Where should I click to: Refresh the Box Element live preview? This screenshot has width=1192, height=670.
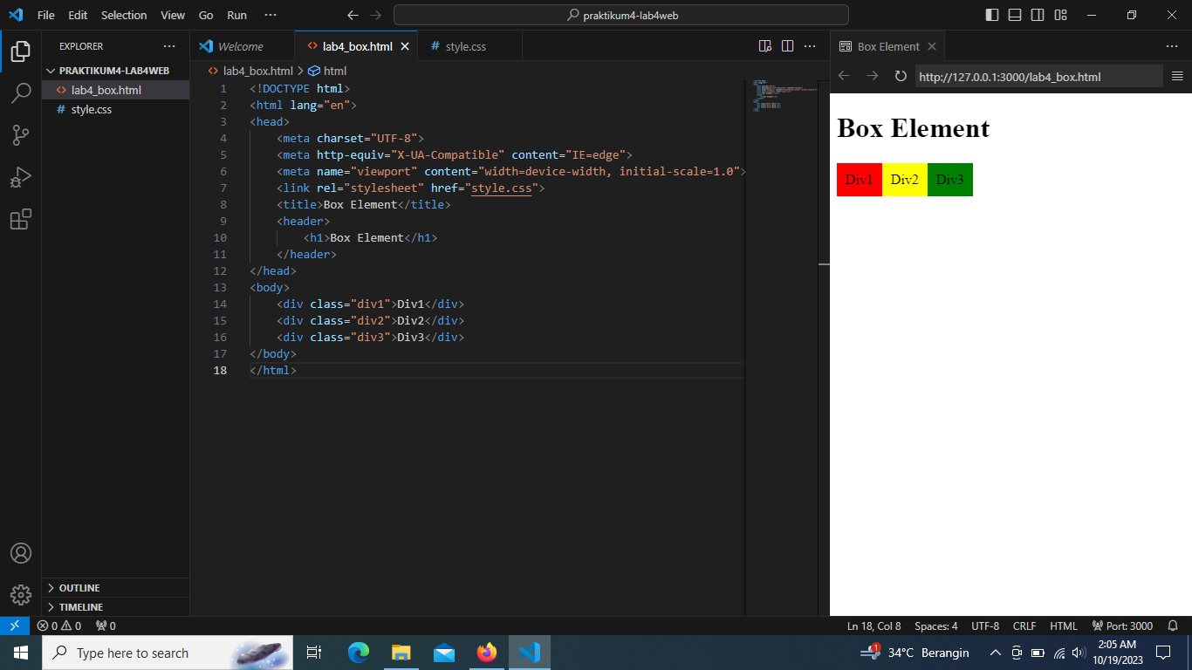coord(901,76)
